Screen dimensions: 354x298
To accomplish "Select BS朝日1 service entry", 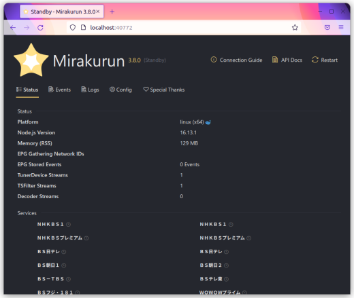I will coord(48,265).
